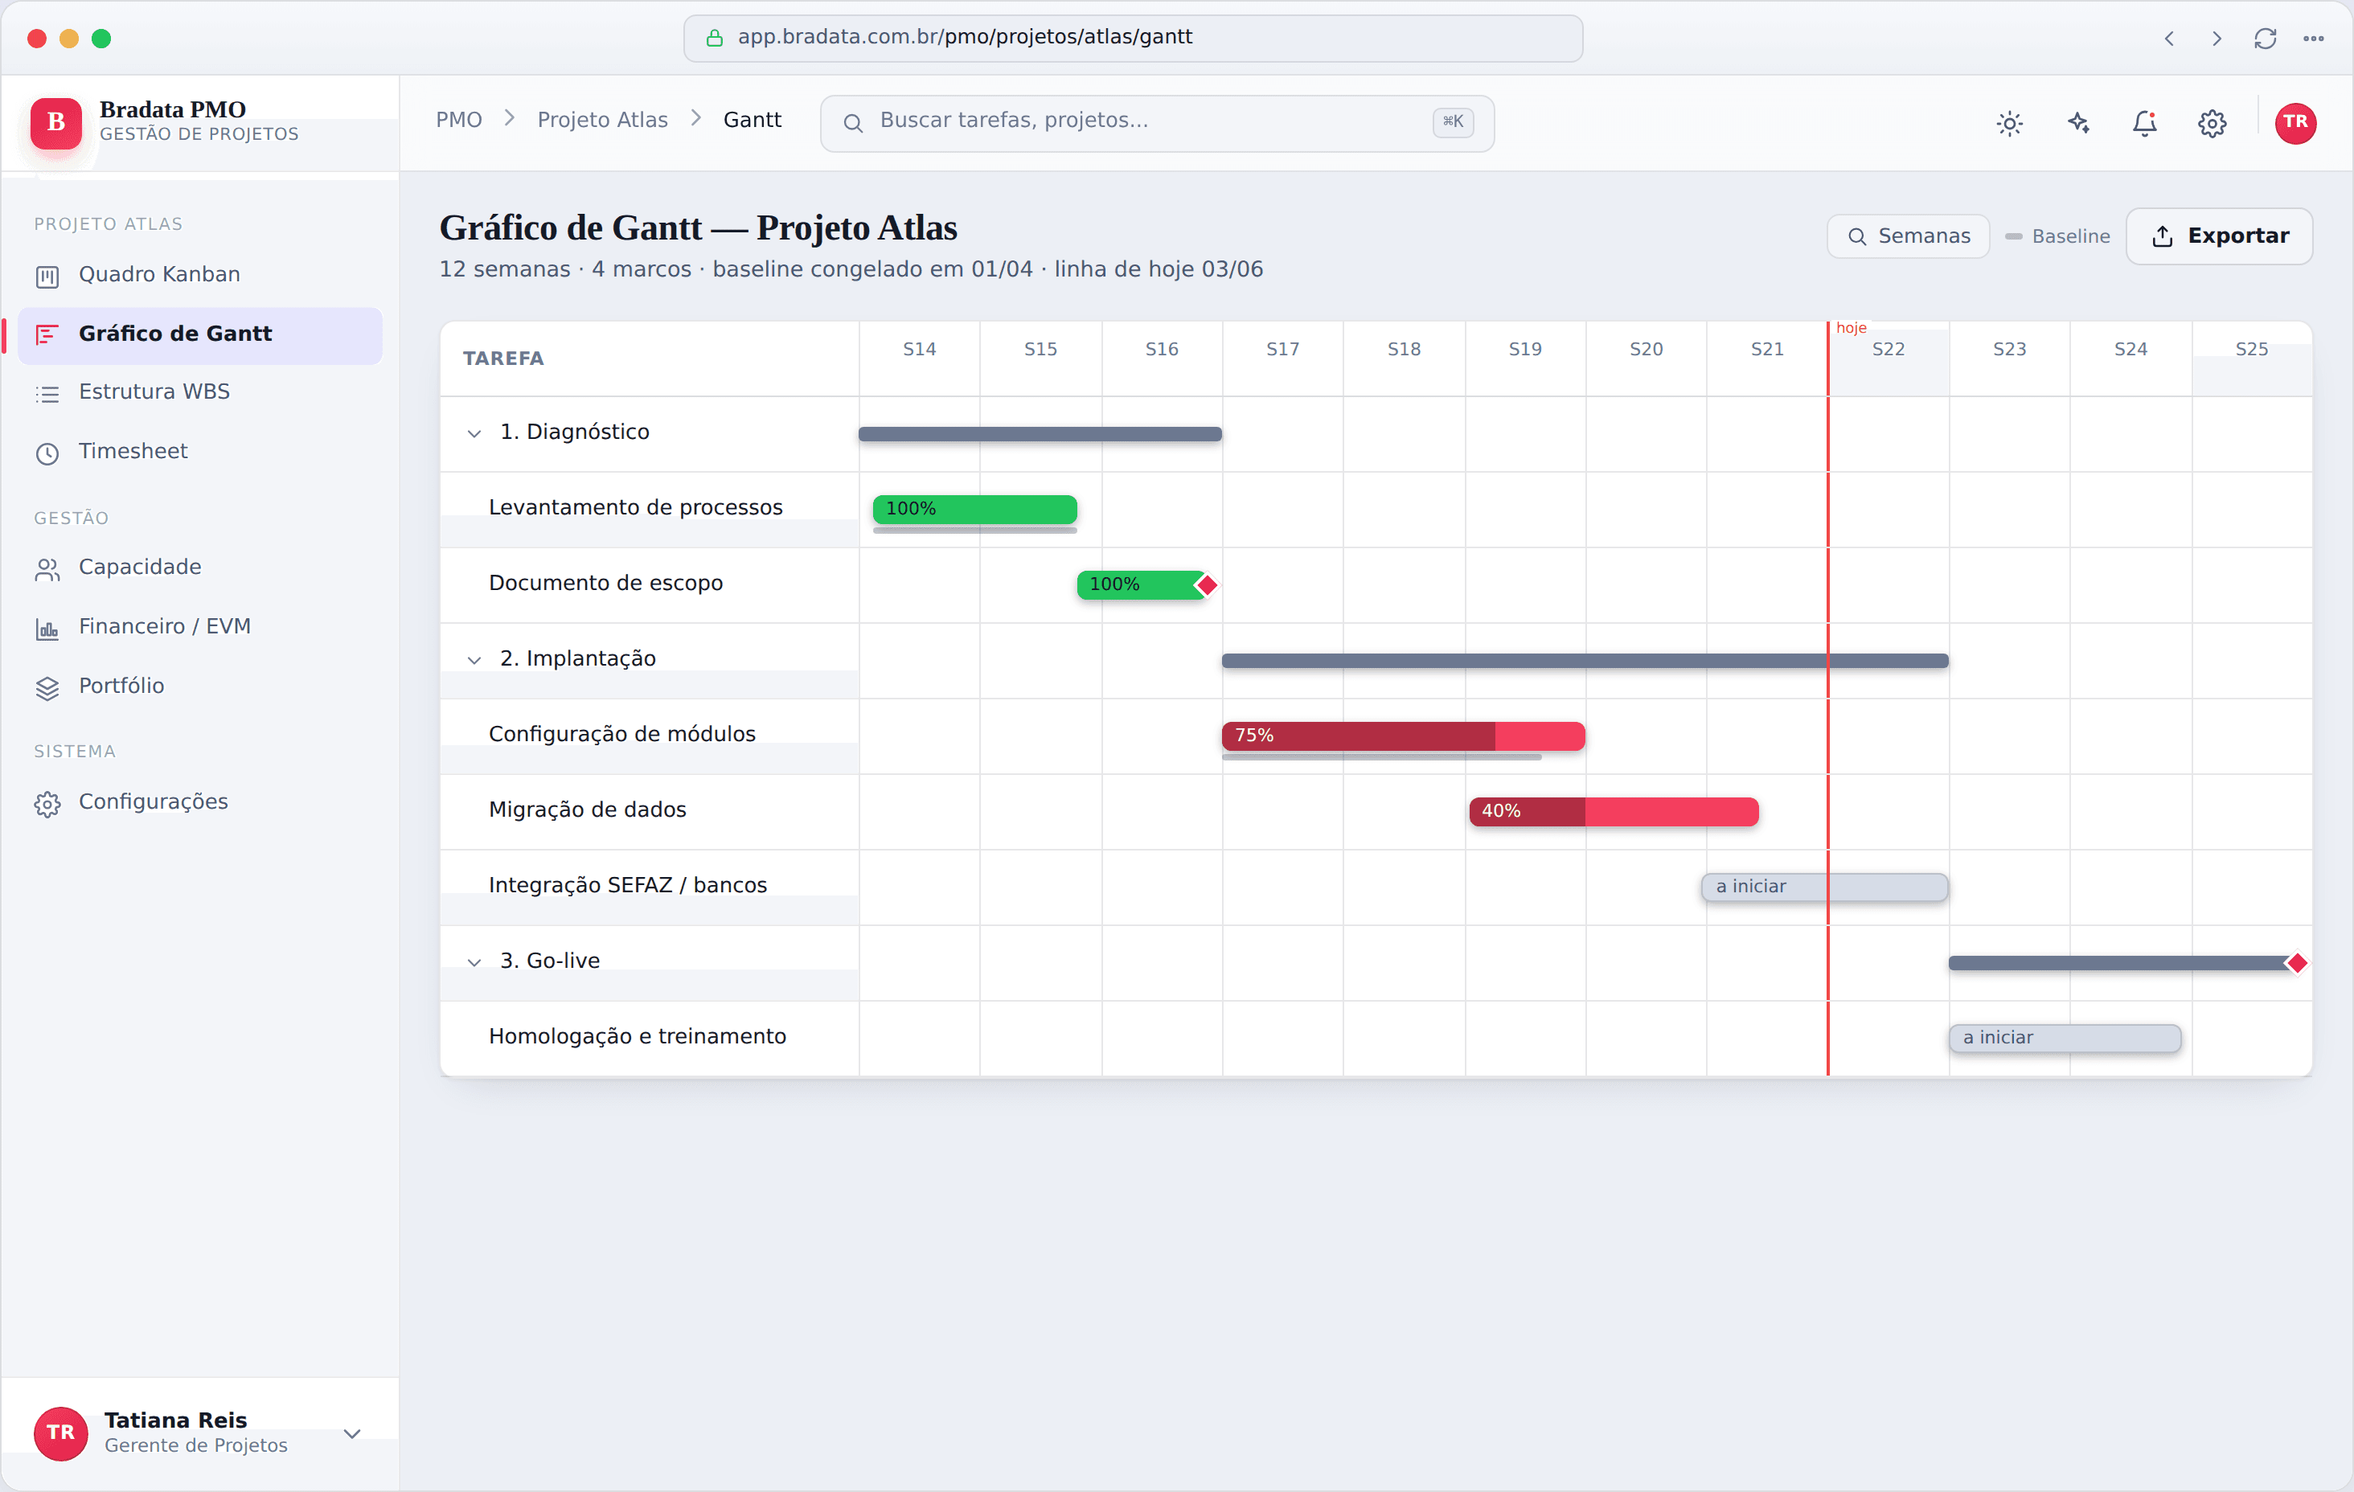2354x1492 pixels.
Task: Open Capacidade management page
Action: (199, 568)
